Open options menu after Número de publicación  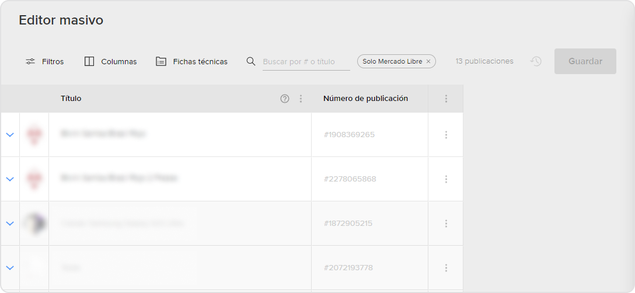[446, 99]
